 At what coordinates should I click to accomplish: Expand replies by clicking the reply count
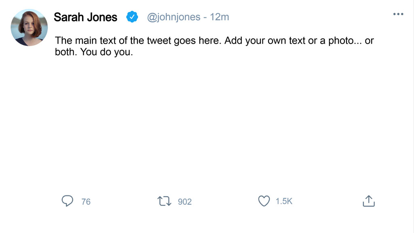[86, 201]
